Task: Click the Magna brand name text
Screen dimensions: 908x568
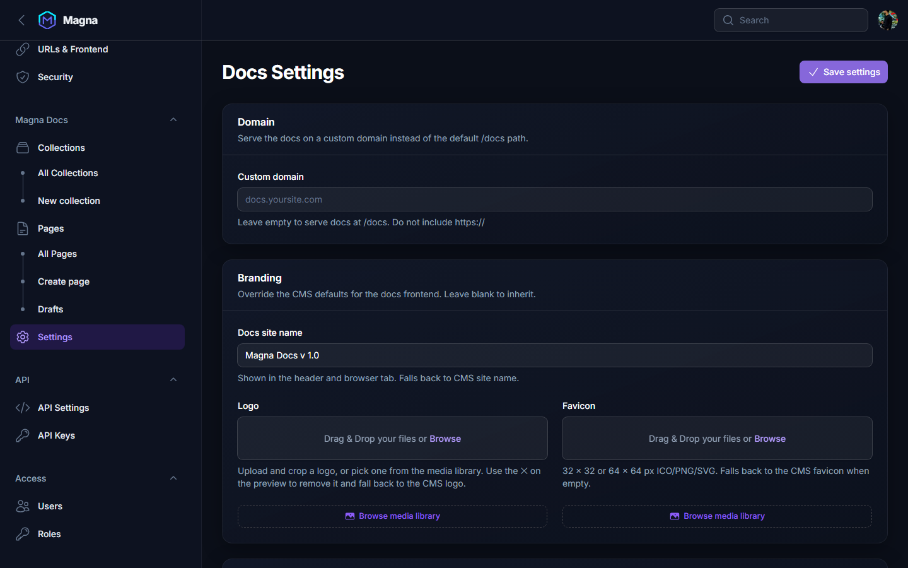Action: 80,20
